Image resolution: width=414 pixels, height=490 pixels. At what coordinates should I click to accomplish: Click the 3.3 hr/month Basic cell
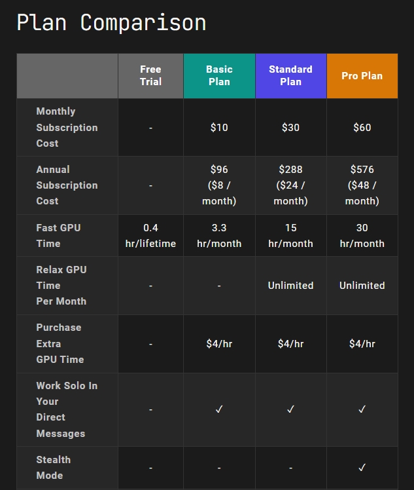point(219,236)
